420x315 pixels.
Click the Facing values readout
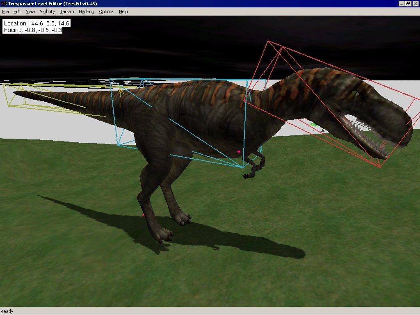click(x=33, y=30)
